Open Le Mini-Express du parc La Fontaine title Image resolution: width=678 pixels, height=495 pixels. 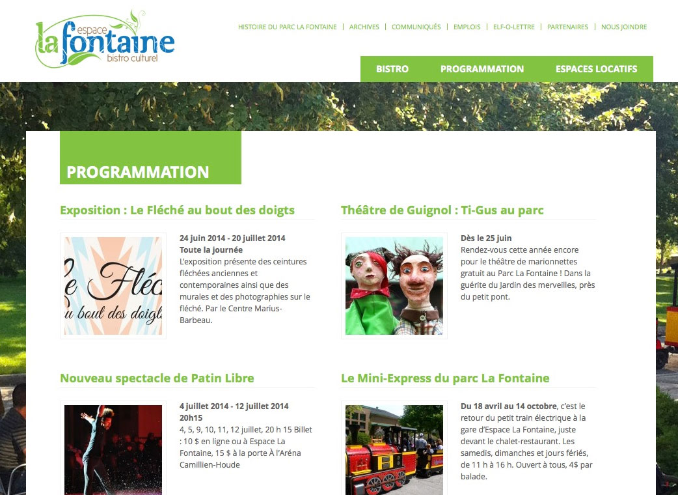[x=445, y=378]
